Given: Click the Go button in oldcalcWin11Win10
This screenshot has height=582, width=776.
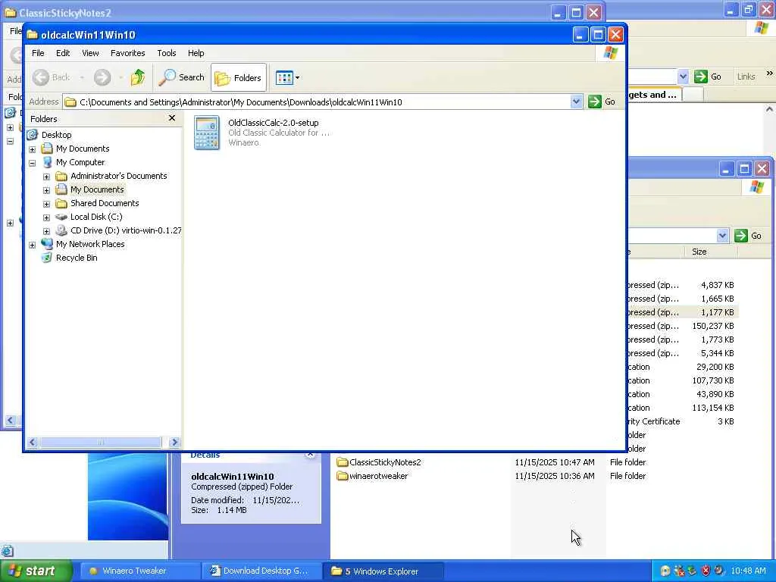Looking at the screenshot, I should 602,102.
